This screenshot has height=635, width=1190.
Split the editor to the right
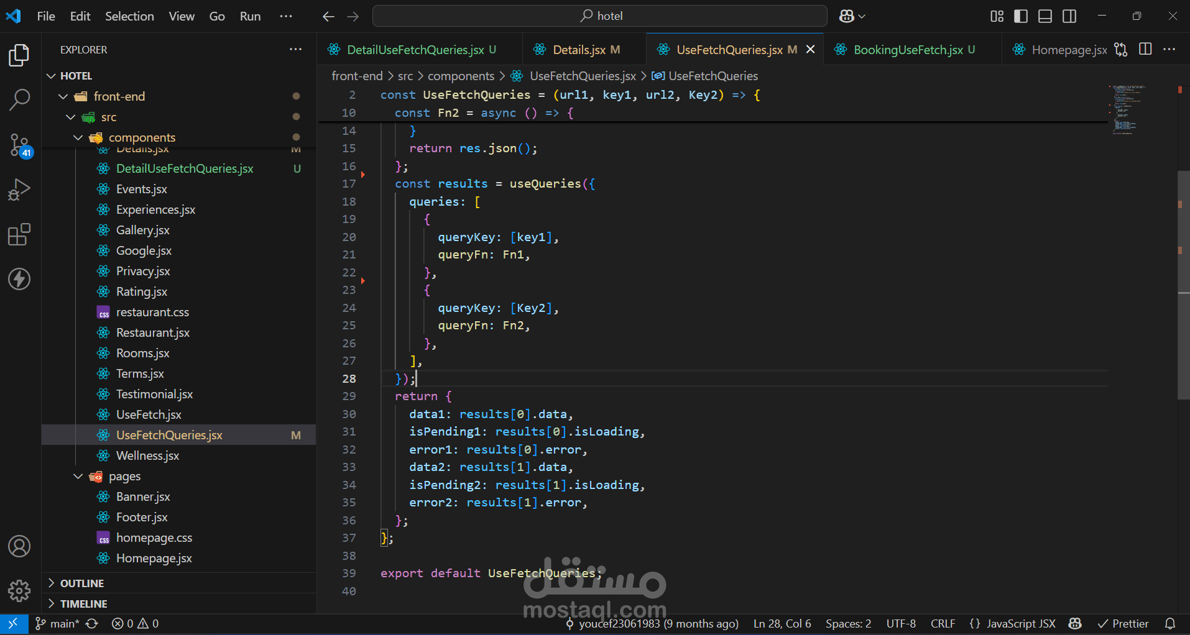1145,49
